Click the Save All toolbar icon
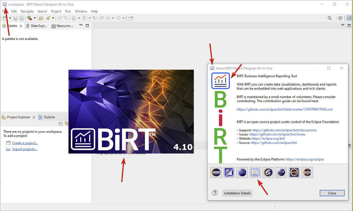The height and width of the screenshot is (211, 353). (x=21, y=18)
